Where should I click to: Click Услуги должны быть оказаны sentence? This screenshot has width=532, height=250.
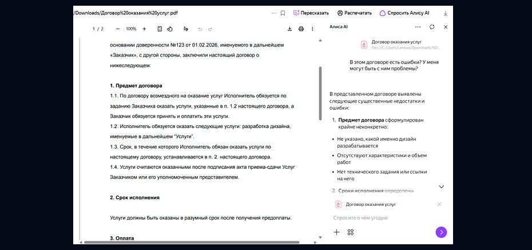201,218
